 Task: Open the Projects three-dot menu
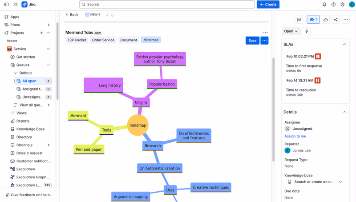[x=49, y=33]
